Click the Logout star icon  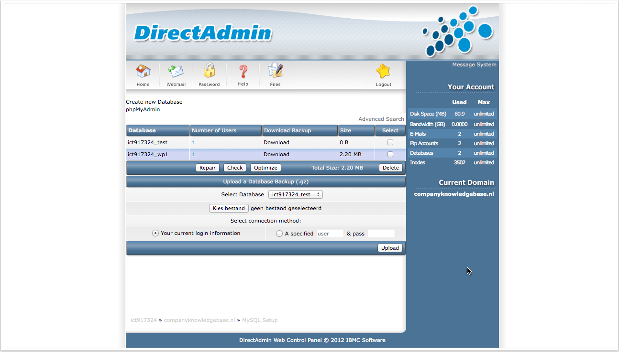(x=383, y=71)
